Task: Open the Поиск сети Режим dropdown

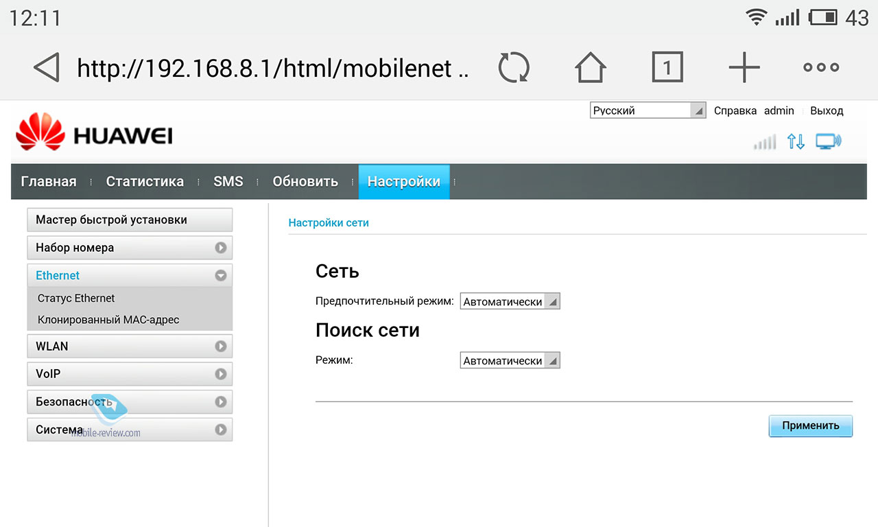Action: point(510,360)
